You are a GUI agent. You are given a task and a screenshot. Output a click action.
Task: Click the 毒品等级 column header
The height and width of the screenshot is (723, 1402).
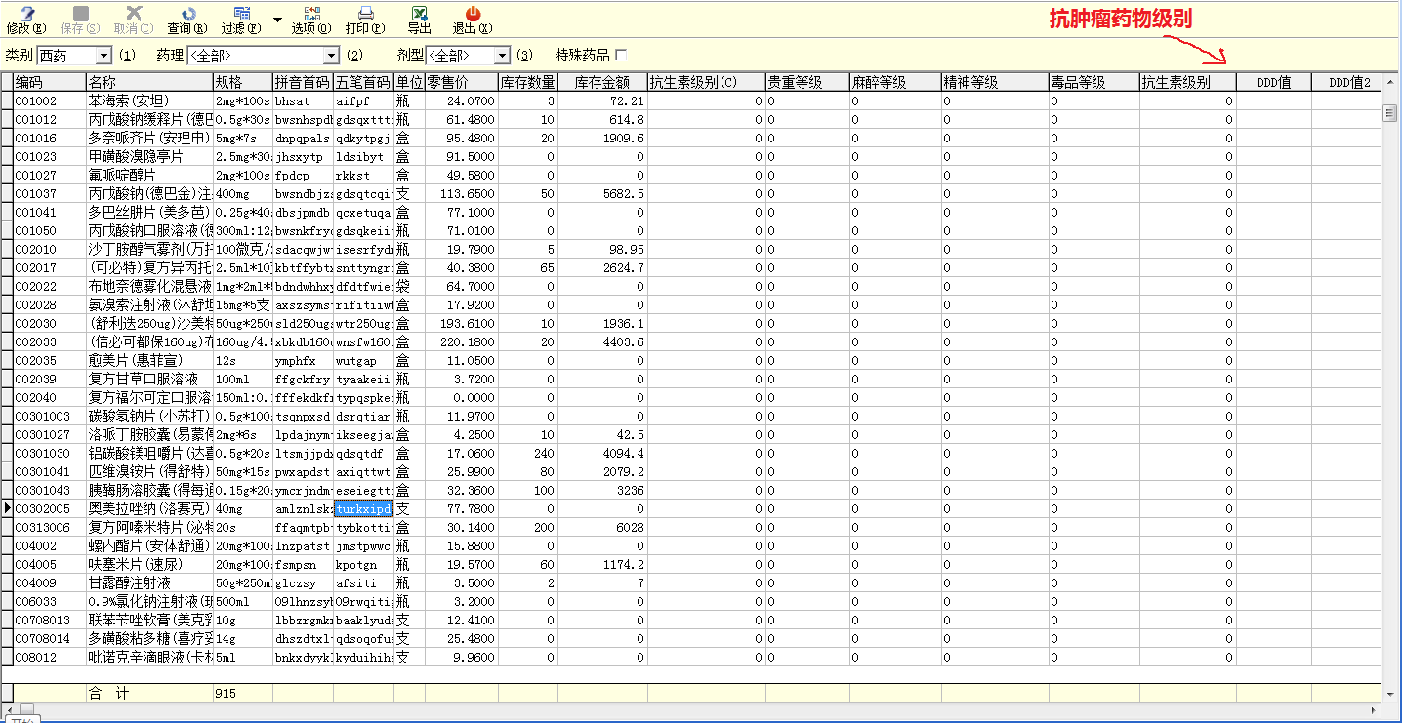pos(1094,83)
